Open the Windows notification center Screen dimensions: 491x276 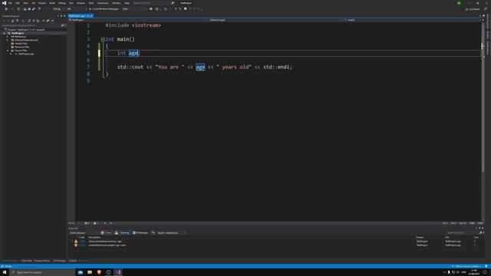point(485,272)
